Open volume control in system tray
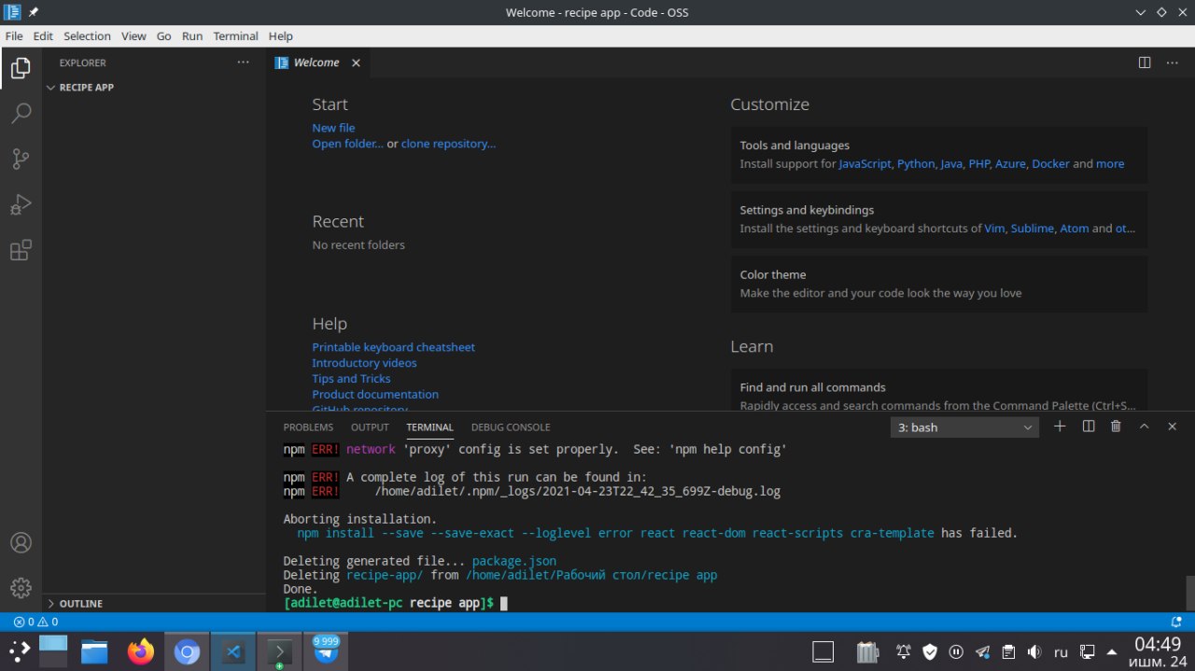Viewport: 1195px width, 671px height. 1034,651
